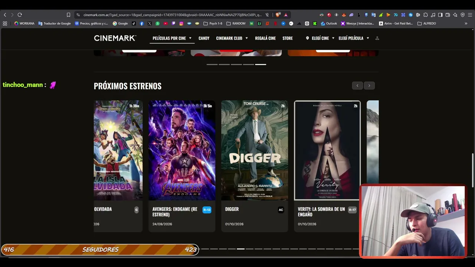Open the site information icon in address bar
This screenshot has height=267, width=475.
coord(78,15)
